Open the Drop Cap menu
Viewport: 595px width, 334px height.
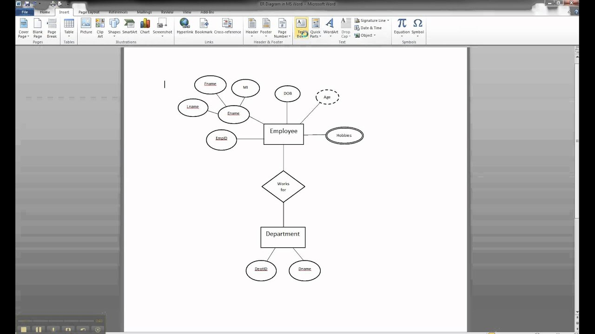click(346, 28)
